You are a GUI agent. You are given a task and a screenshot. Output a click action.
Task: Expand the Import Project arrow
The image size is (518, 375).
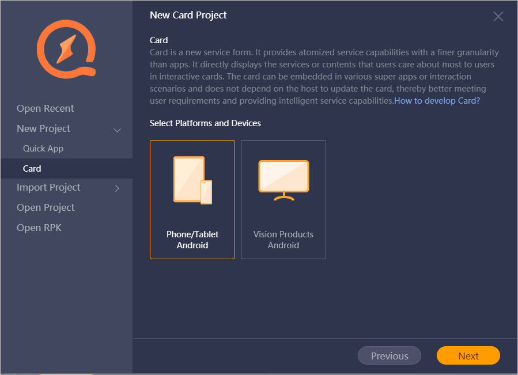pos(117,188)
